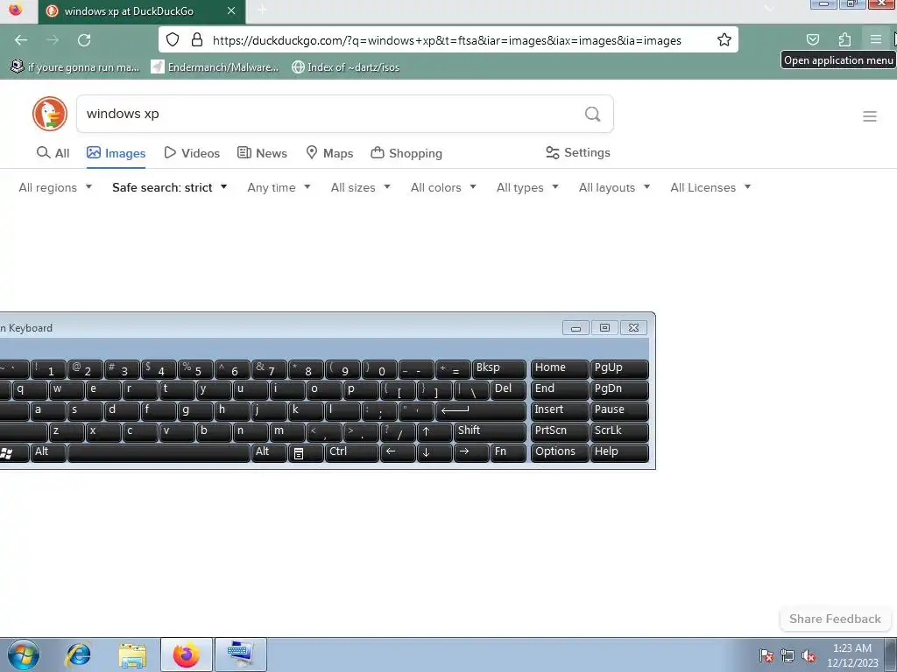Click the End key on On-Screen Keyboard
The width and height of the screenshot is (897, 672).
pyautogui.click(x=559, y=390)
